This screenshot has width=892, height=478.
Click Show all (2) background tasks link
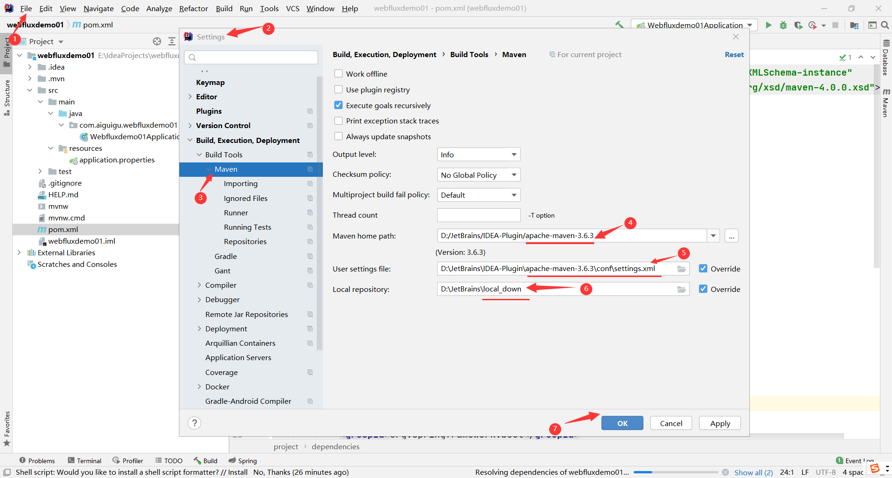(x=754, y=472)
